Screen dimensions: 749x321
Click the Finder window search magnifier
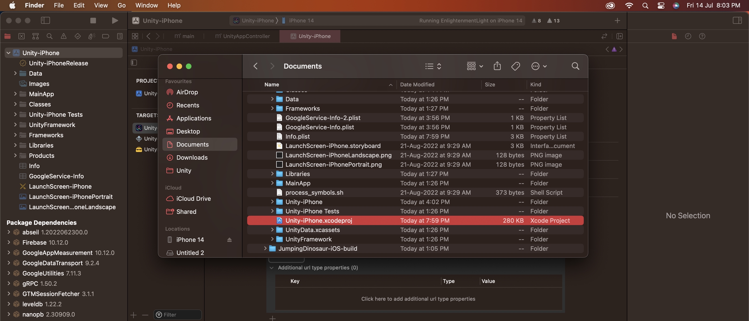pyautogui.click(x=575, y=66)
